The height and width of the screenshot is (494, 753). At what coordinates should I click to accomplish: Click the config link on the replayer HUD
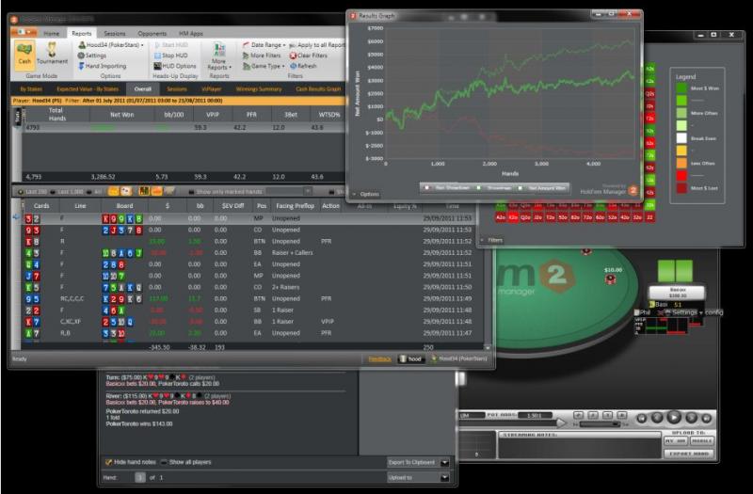click(714, 312)
